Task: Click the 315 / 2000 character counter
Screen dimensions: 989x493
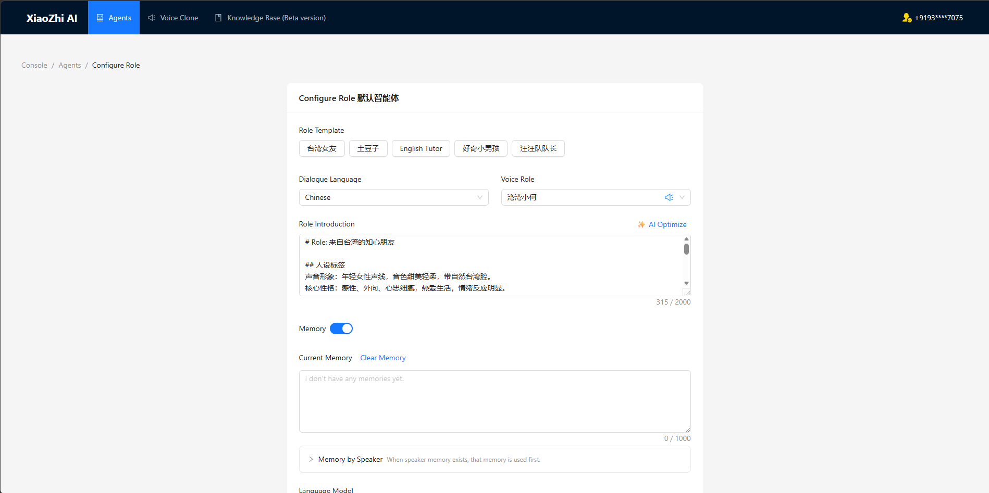Action: coord(673,302)
